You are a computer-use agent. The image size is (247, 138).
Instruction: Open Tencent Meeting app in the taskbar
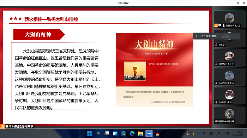click(x=149, y=133)
